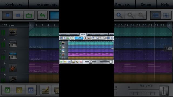Toggle the green M mute button in the large background view

tap(7, 90)
